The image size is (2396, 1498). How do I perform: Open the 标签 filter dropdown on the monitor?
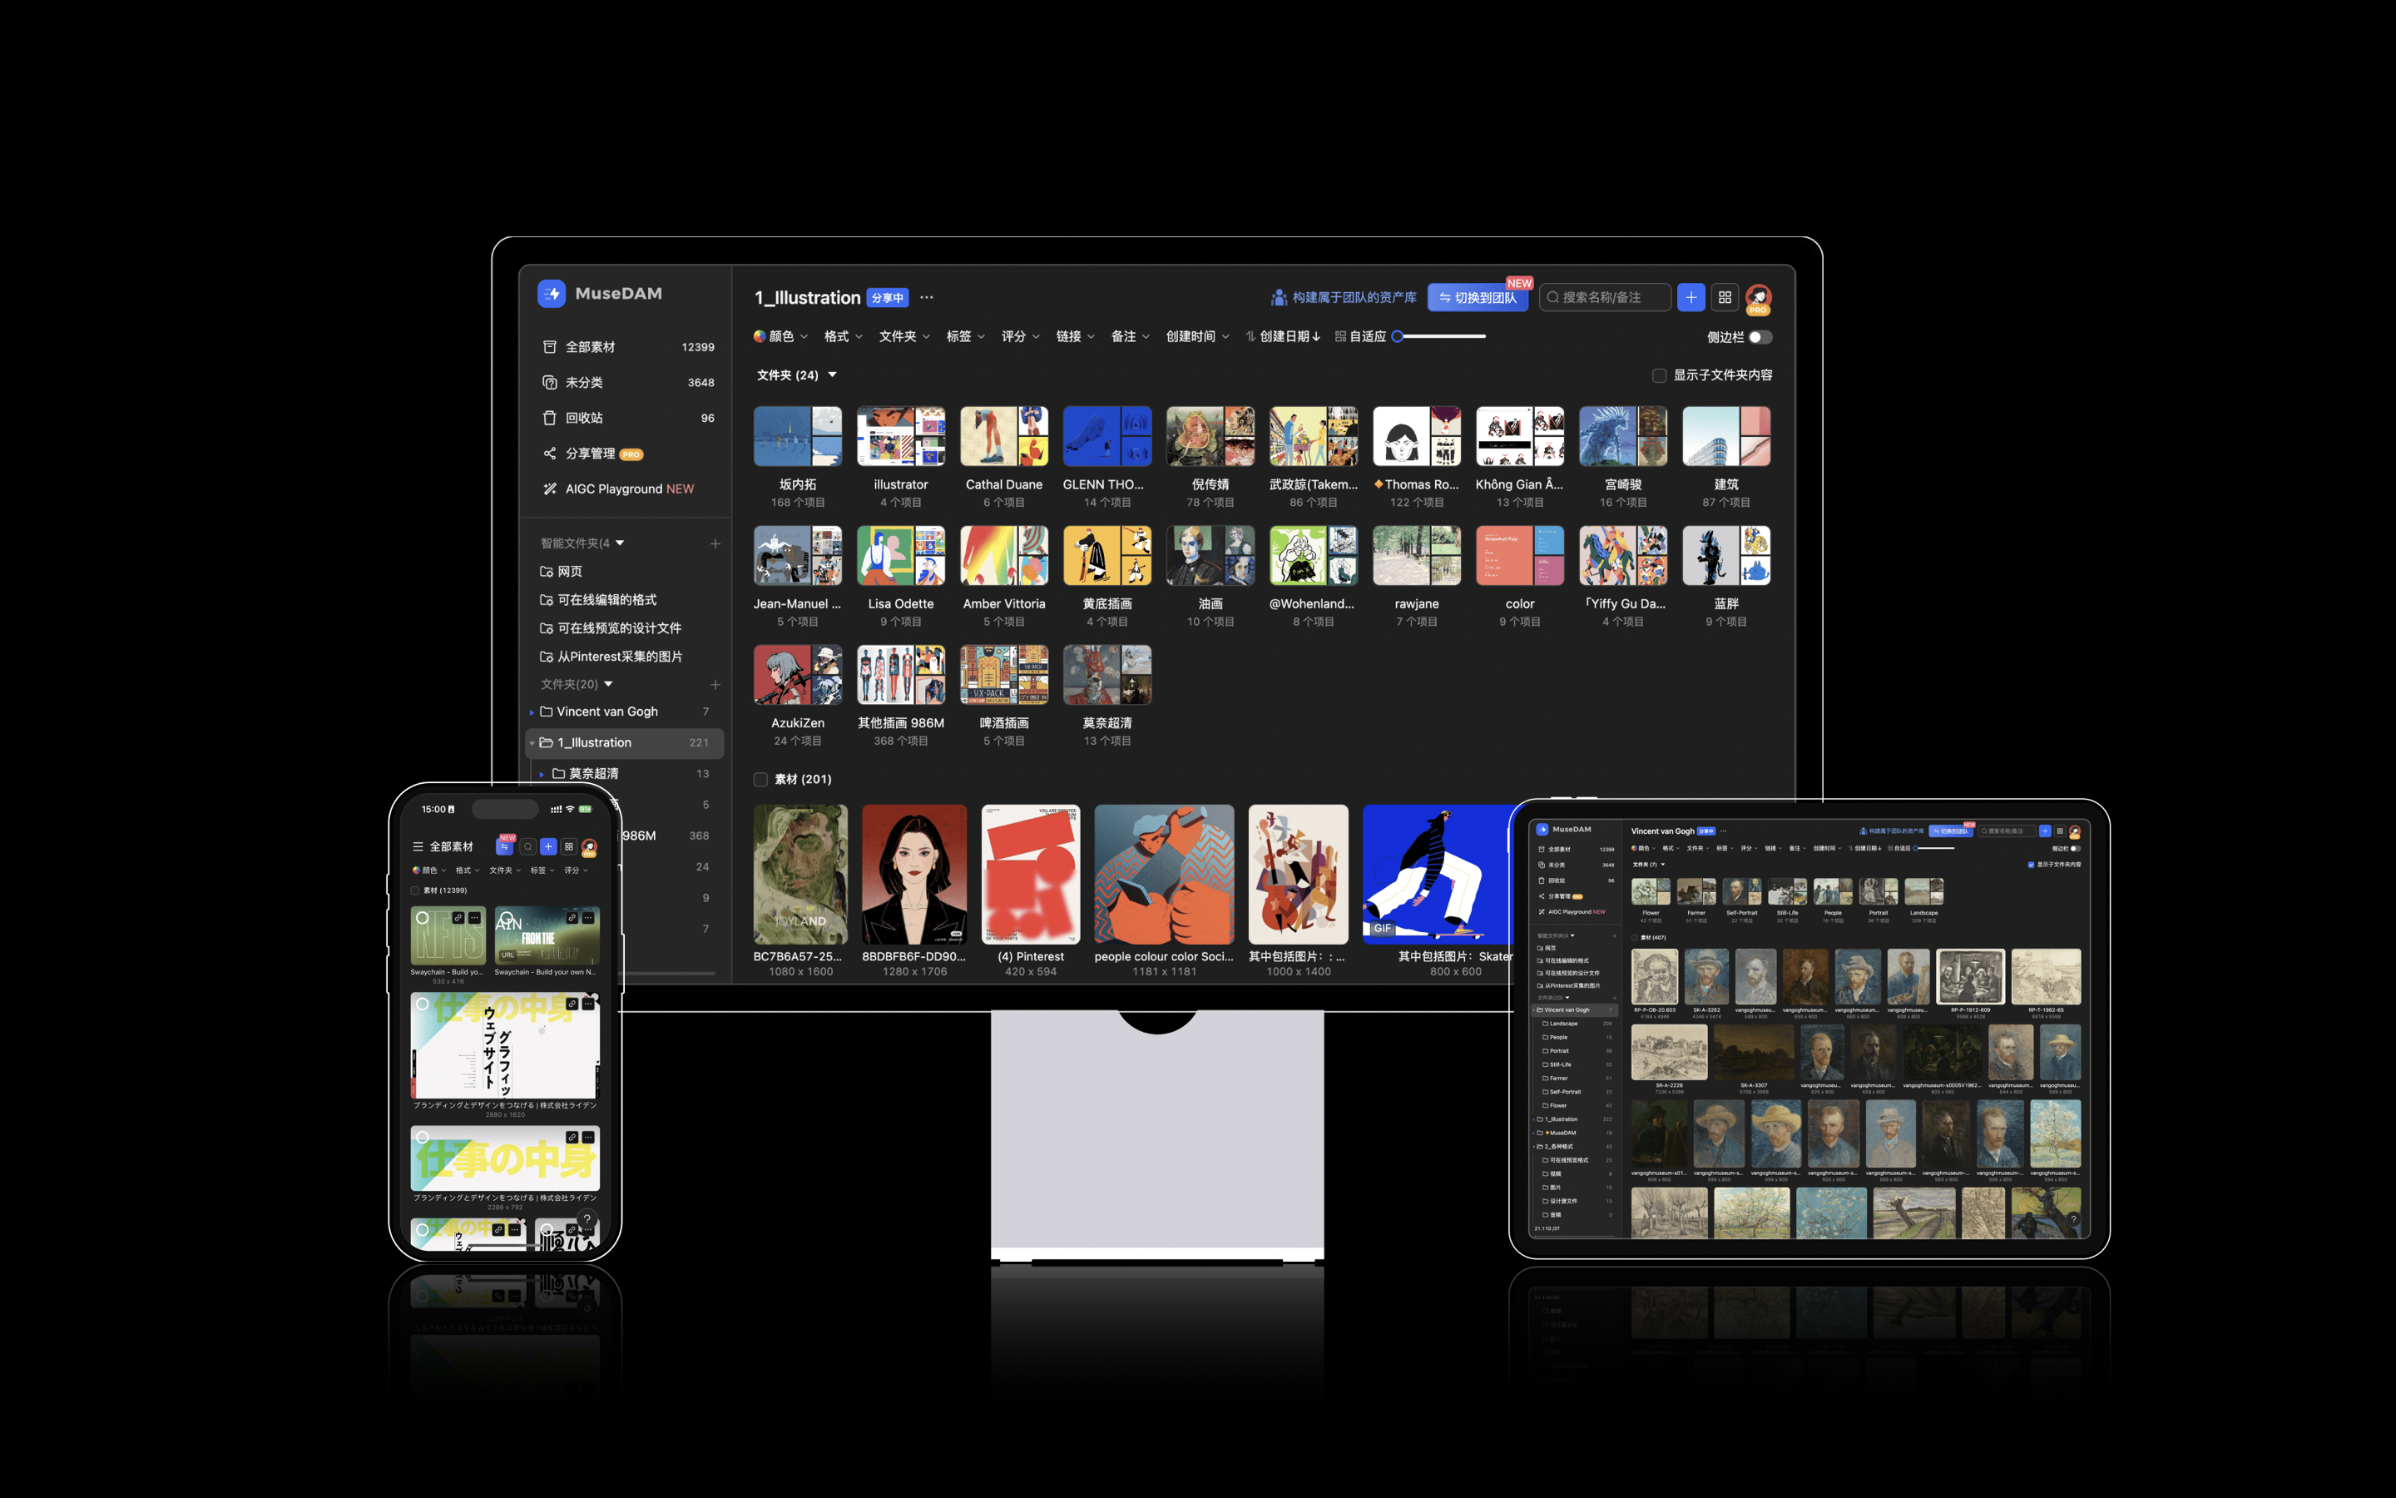coord(965,337)
